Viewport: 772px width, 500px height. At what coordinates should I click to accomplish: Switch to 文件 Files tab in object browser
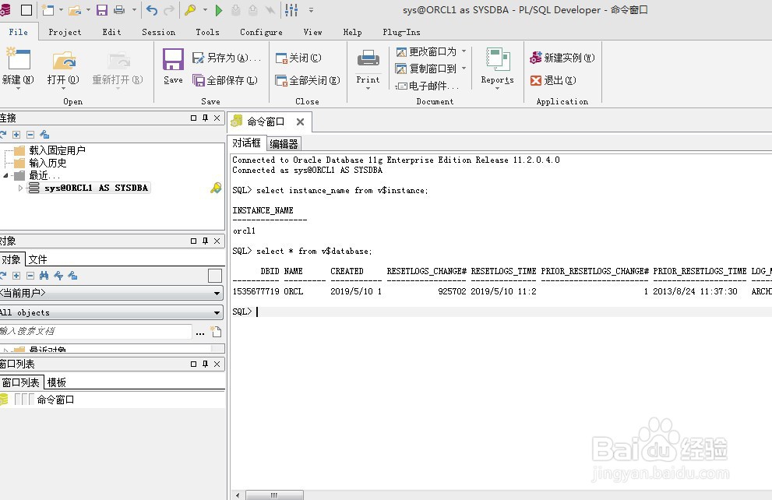pos(37,259)
